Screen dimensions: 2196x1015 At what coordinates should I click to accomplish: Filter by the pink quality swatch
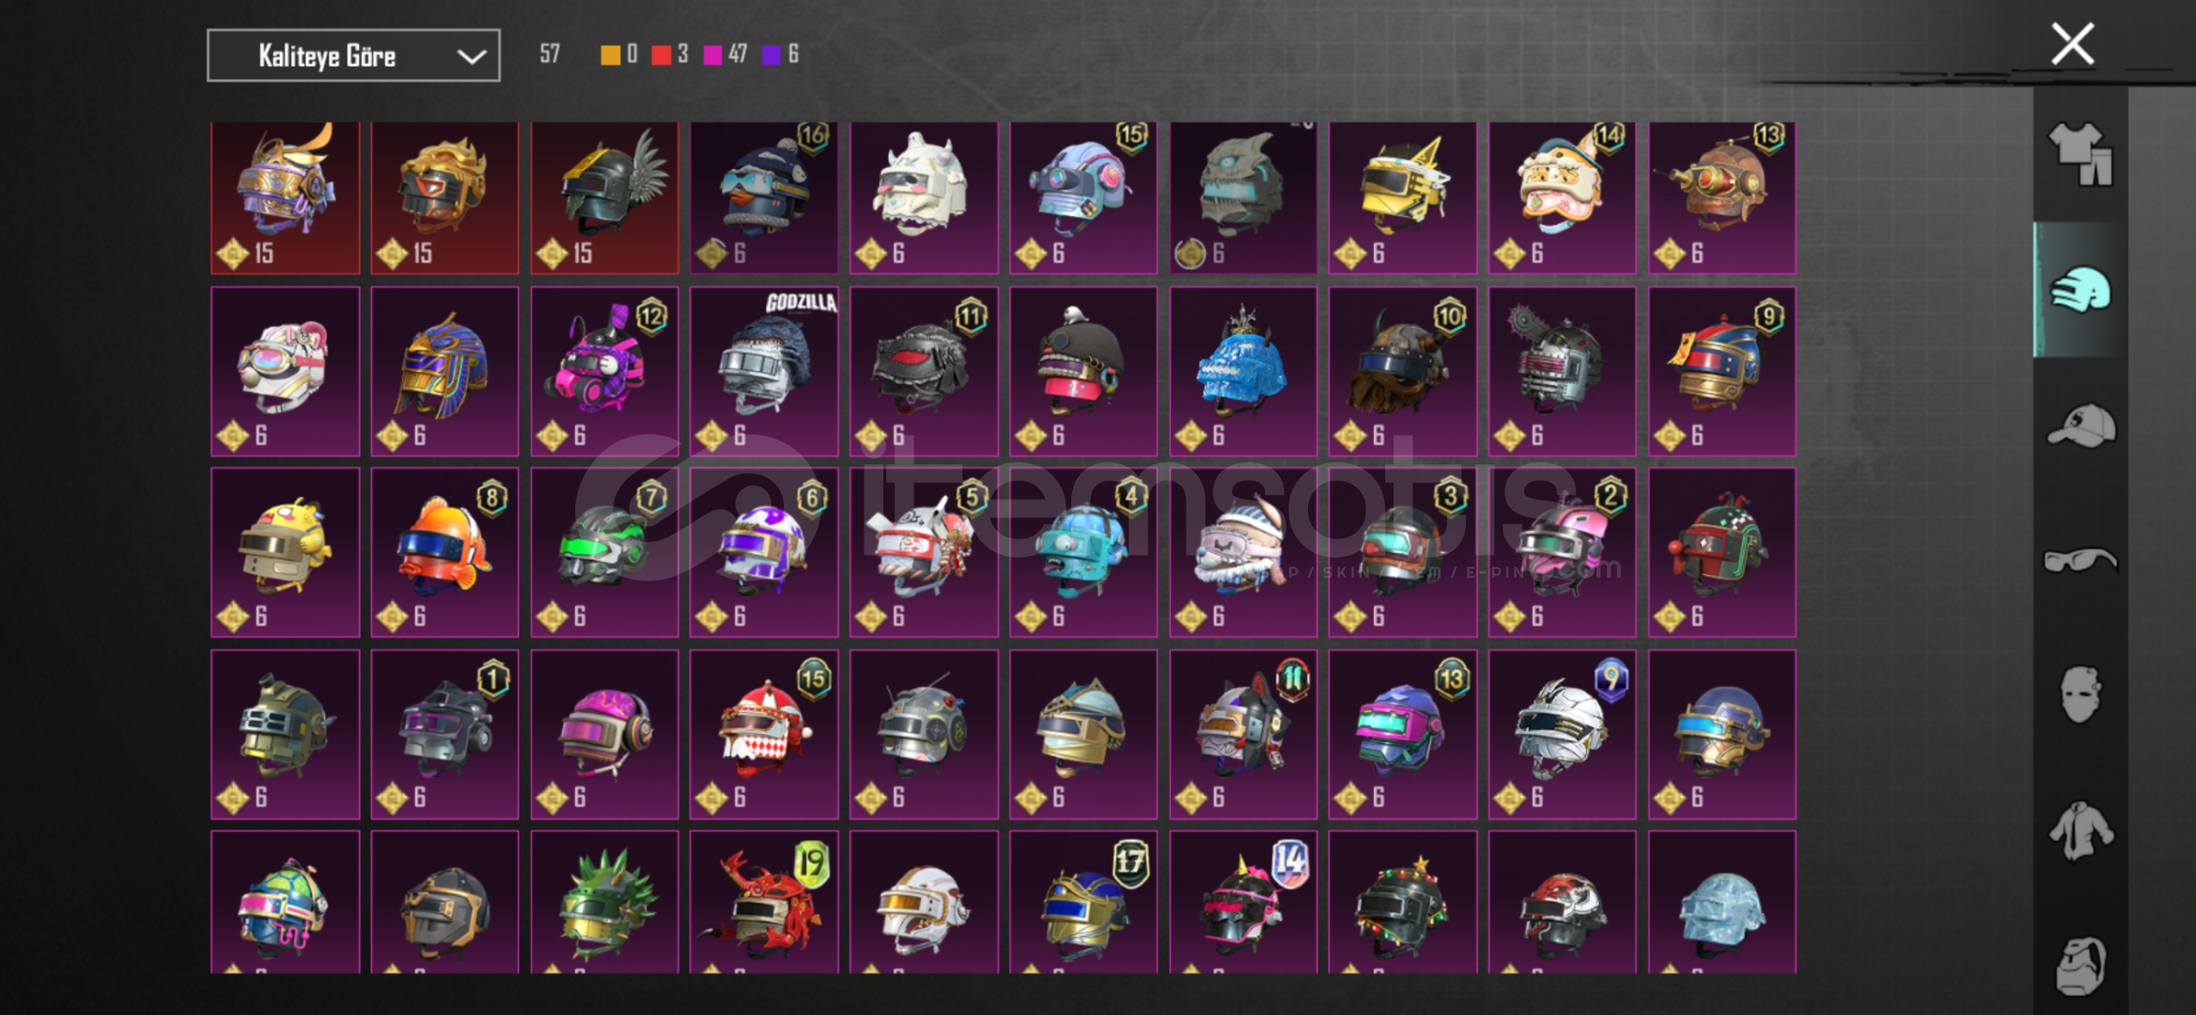point(713,55)
